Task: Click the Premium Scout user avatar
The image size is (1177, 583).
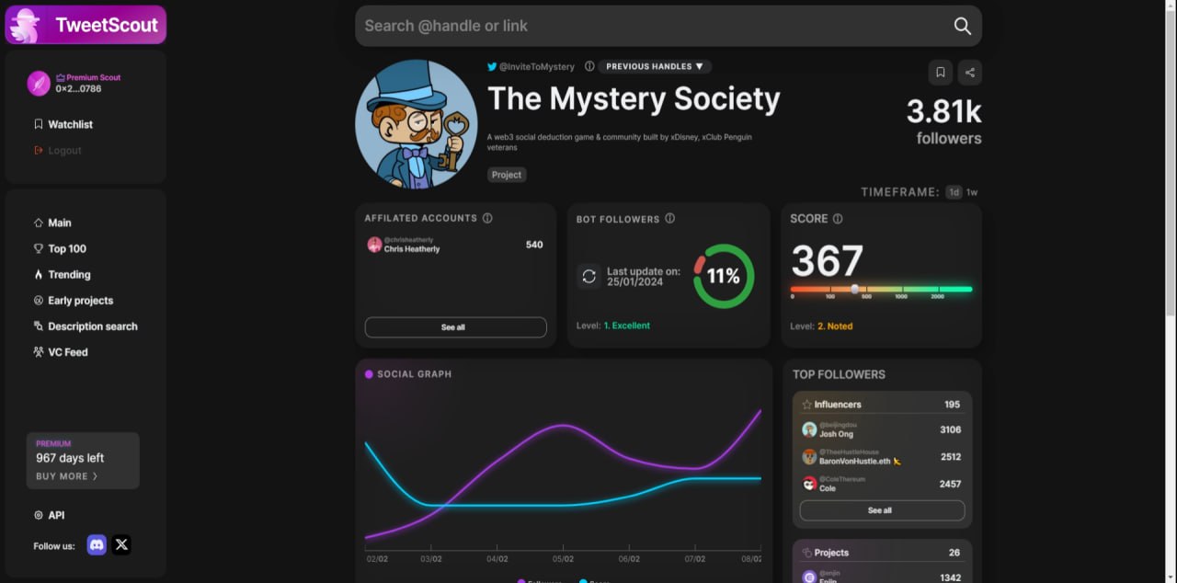Action: (x=39, y=83)
